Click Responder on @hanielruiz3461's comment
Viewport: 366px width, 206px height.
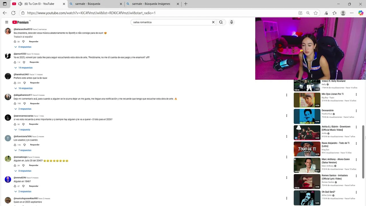35,83
